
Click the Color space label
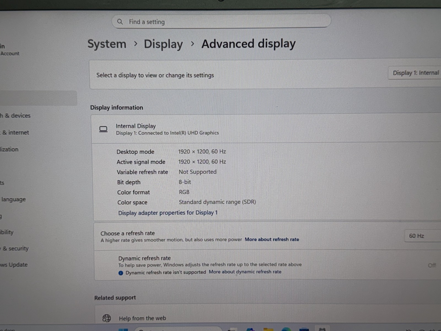click(132, 202)
